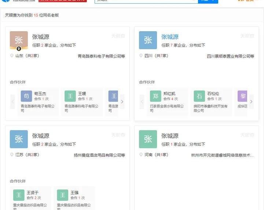Click the avatar icon for partner 王强
The image size is (264, 210).
click(63, 195)
